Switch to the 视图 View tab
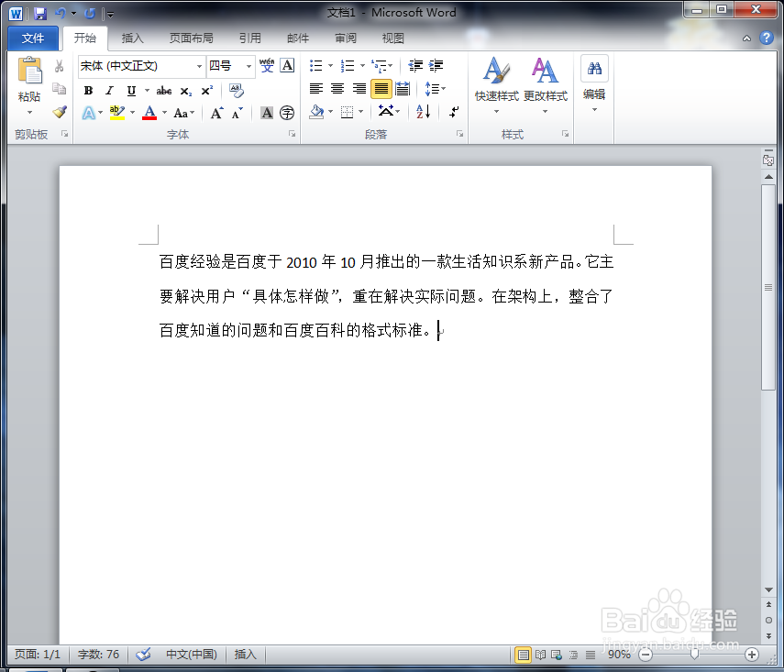The width and height of the screenshot is (784, 672). 393,38
